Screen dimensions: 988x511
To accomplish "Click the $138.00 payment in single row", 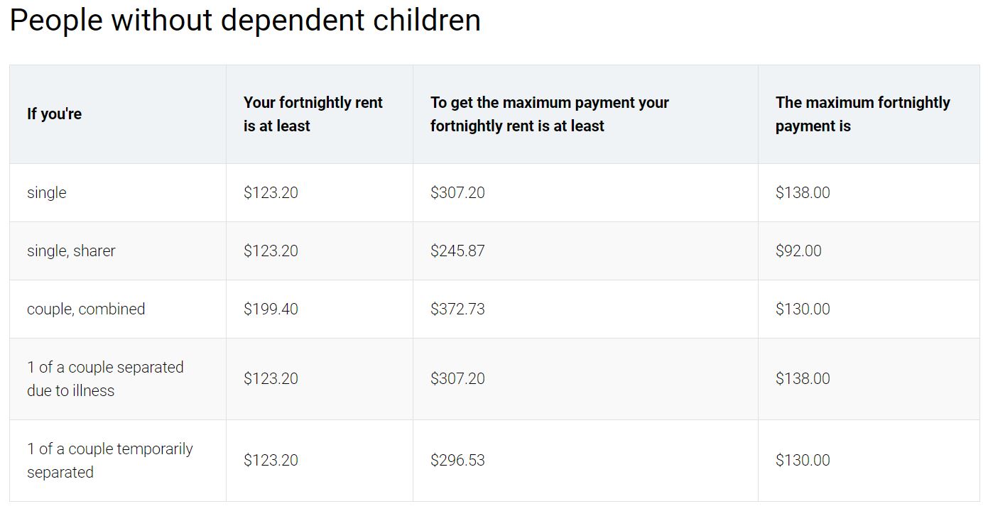I will pyautogui.click(x=803, y=192).
